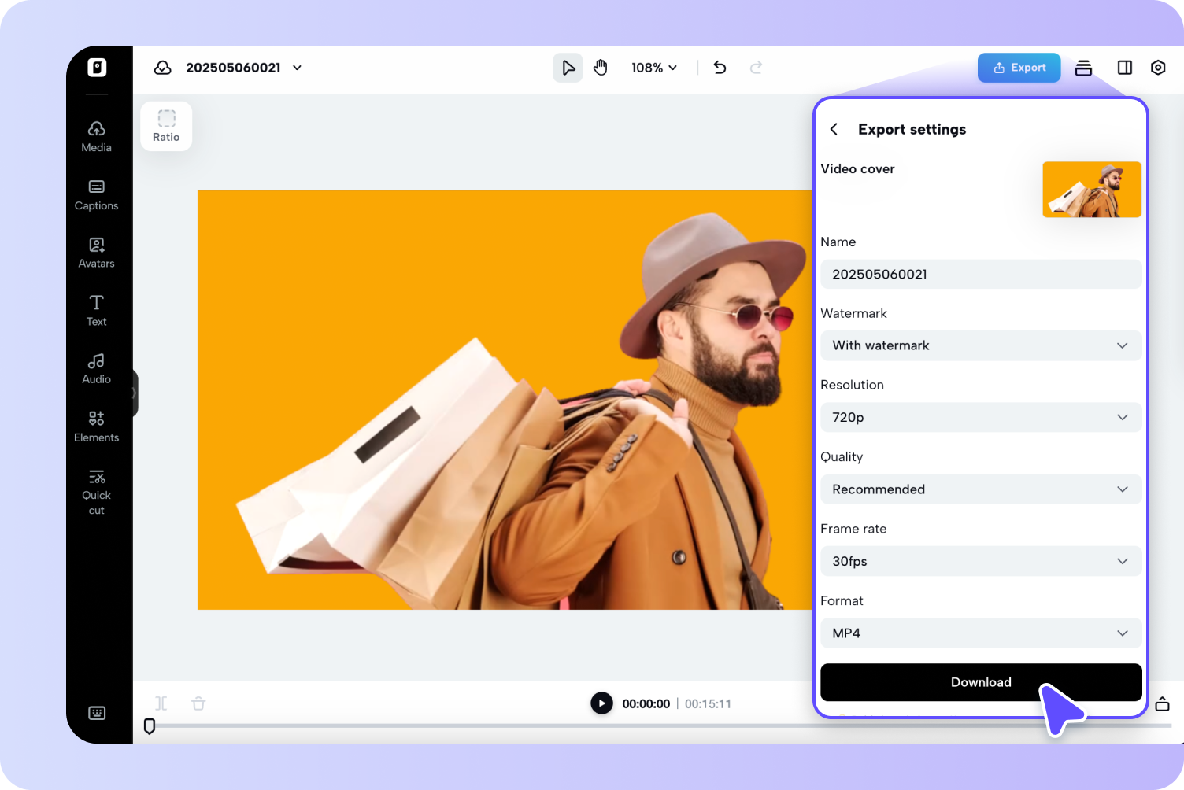This screenshot has width=1184, height=790.
Task: Open the Quick cut tool
Action: point(97,492)
